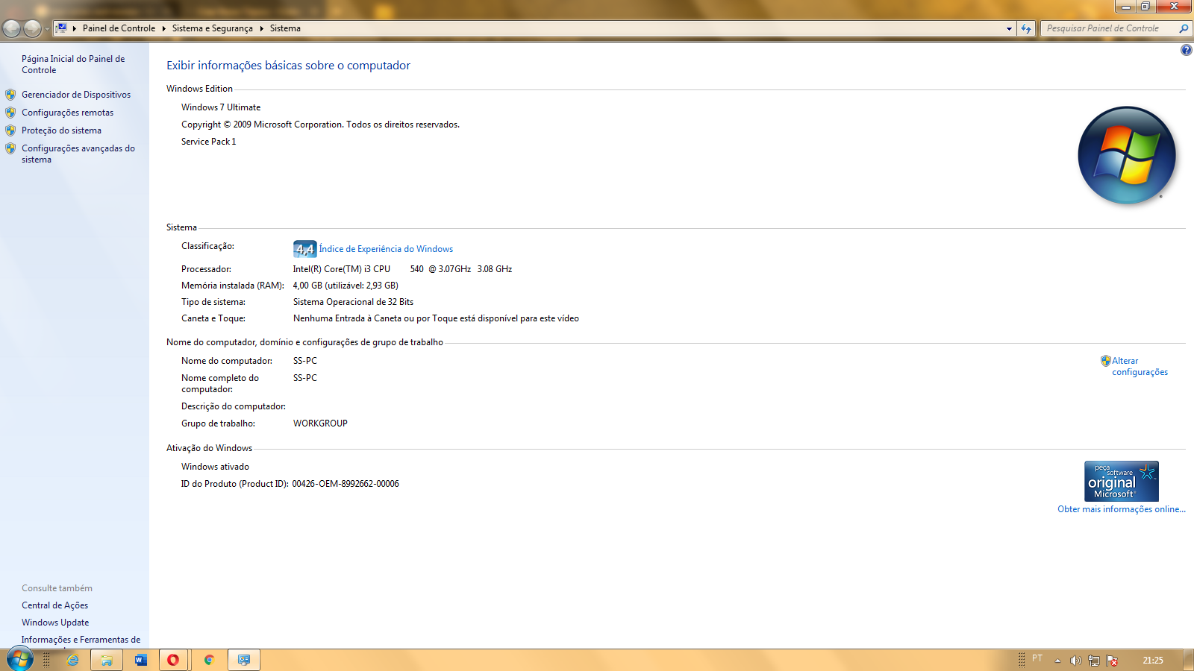Select Sistema Operacional de 32 Bits text
The height and width of the screenshot is (671, 1194).
pos(353,302)
